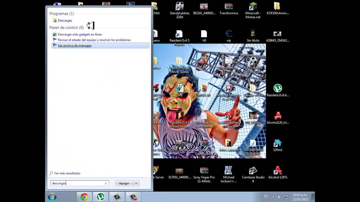This screenshot has width=360, height=202.
Task: Select the 385241_440092 image desktop icon
Action: click(204, 8)
